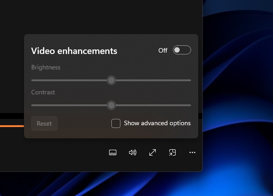Image resolution: width=273 pixels, height=196 pixels.
Task: Open the three-dot more options menu
Action: pyautogui.click(x=192, y=152)
